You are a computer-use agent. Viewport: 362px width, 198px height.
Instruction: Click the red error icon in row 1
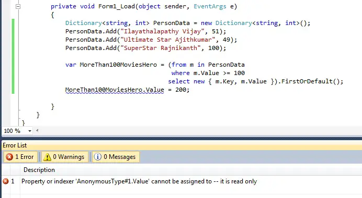6,181
